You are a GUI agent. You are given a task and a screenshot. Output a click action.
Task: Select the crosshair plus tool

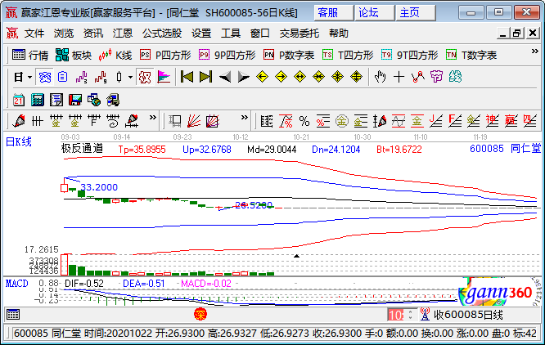(399, 77)
